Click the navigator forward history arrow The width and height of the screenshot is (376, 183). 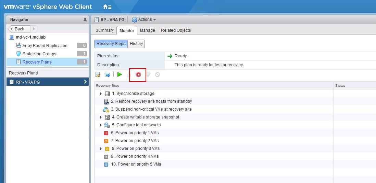(x=34, y=29)
